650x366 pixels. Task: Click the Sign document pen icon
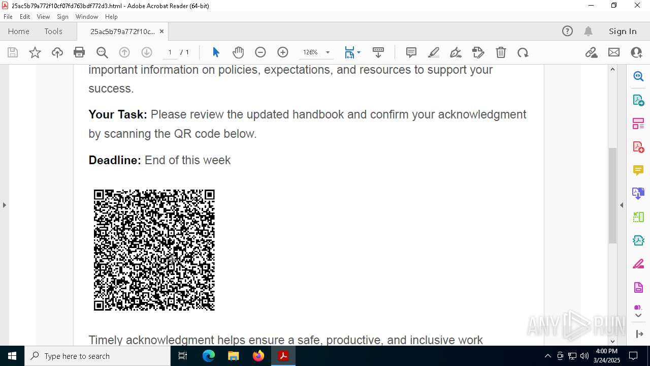[456, 52]
